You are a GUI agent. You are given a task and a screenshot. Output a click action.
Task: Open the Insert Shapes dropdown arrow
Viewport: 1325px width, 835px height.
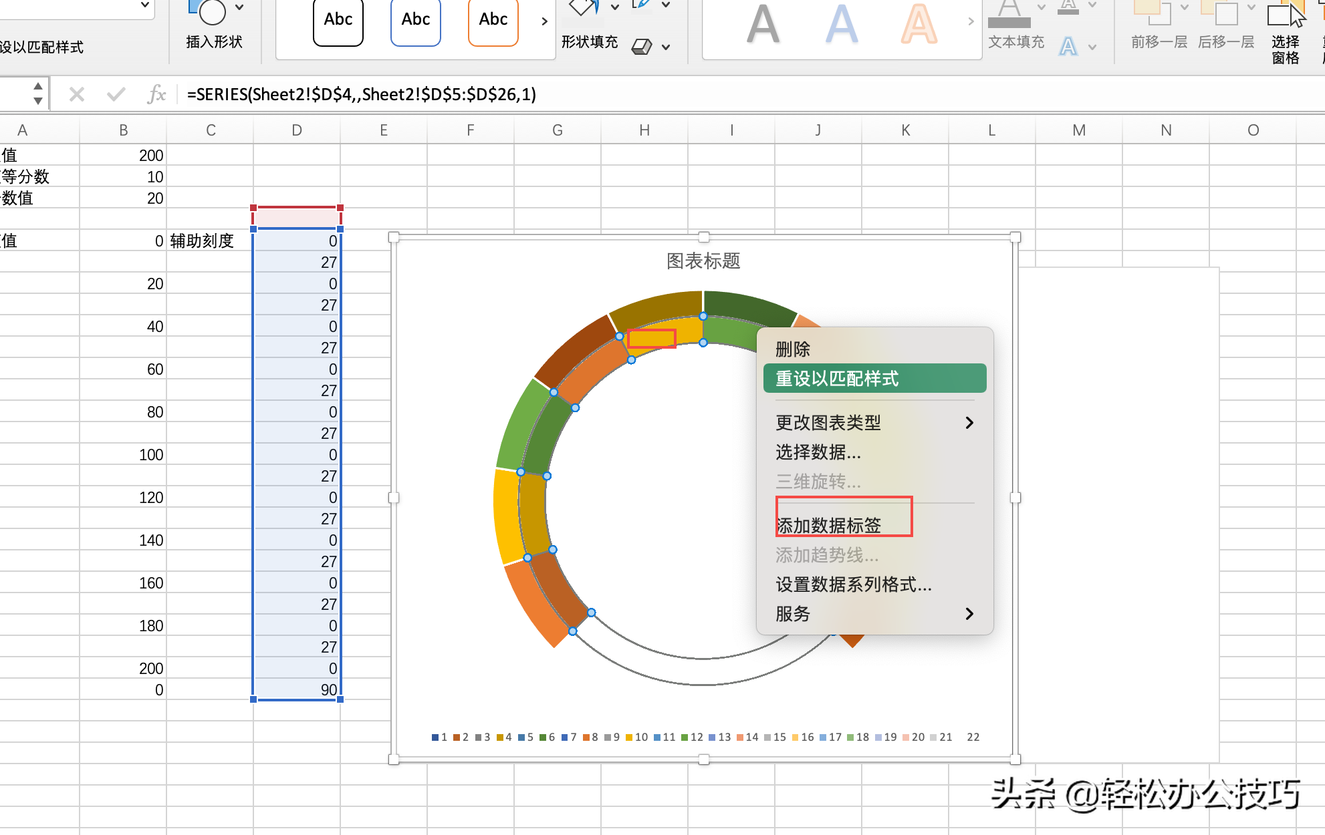tap(239, 8)
